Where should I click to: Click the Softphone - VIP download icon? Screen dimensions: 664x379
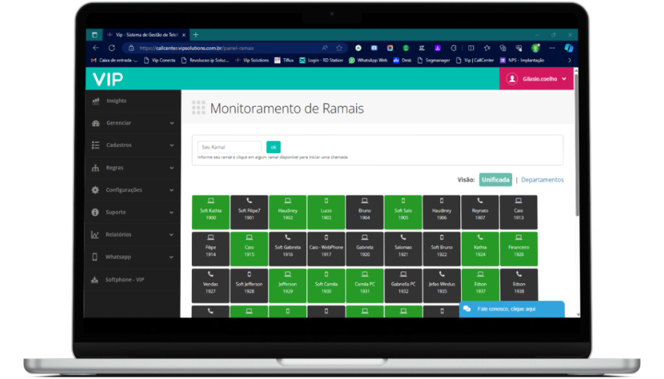pos(95,280)
